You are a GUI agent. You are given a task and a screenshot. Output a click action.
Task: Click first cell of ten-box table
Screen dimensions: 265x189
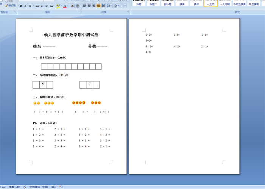[x=44, y=66]
